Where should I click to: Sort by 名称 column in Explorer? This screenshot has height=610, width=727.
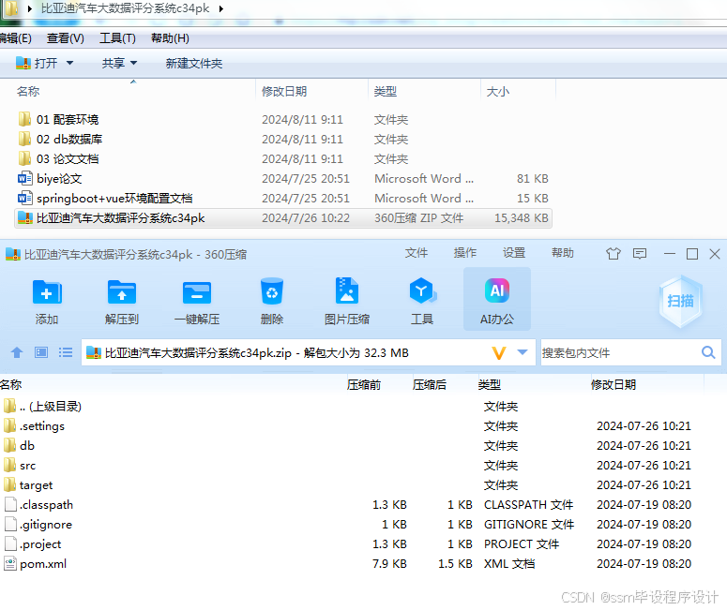coord(28,91)
